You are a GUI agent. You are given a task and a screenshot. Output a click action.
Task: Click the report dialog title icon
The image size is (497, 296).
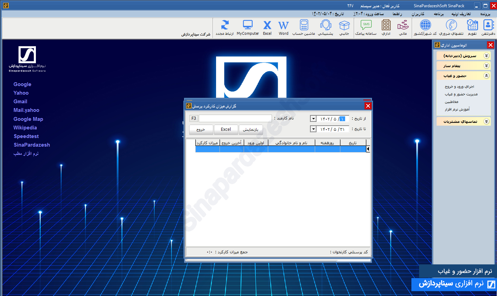(x=189, y=106)
